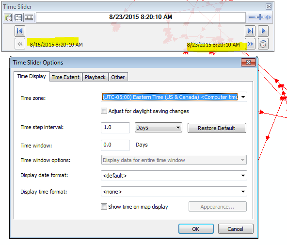Zoom in time extent with plus icon
The height and width of the screenshot is (245, 287).
(260, 17)
